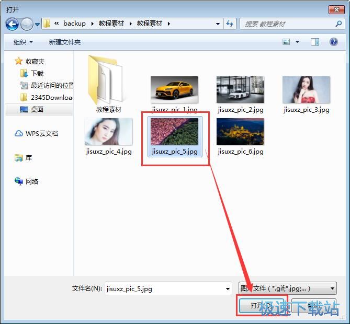Click the file name label jisuxz_pic_6.jpg
Viewport: 350px width, 324px height.
pyautogui.click(x=241, y=152)
